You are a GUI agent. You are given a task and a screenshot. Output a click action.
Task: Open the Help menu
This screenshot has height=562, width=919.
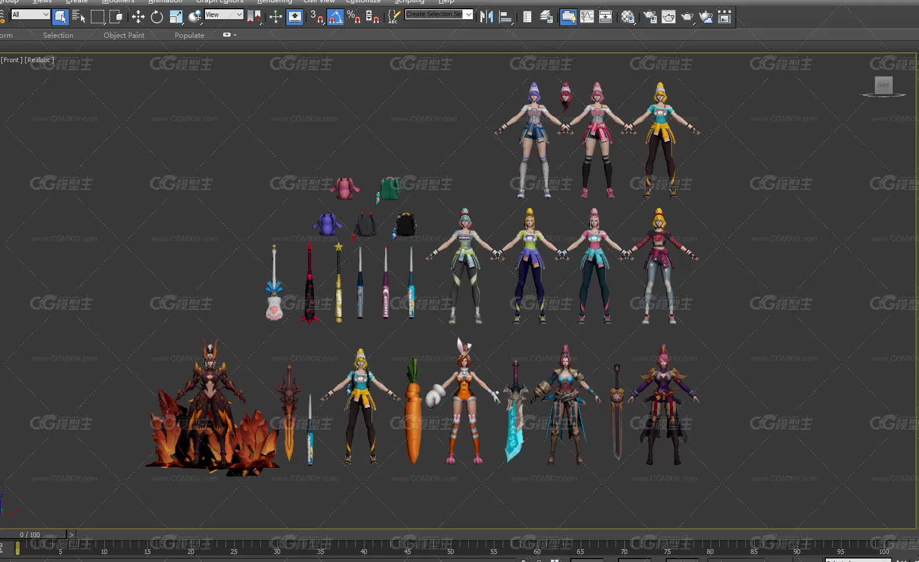[446, 2]
